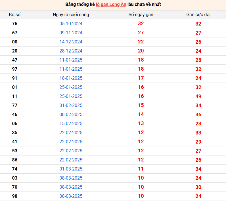Click date 28-12-2024 for number 20

71,51
